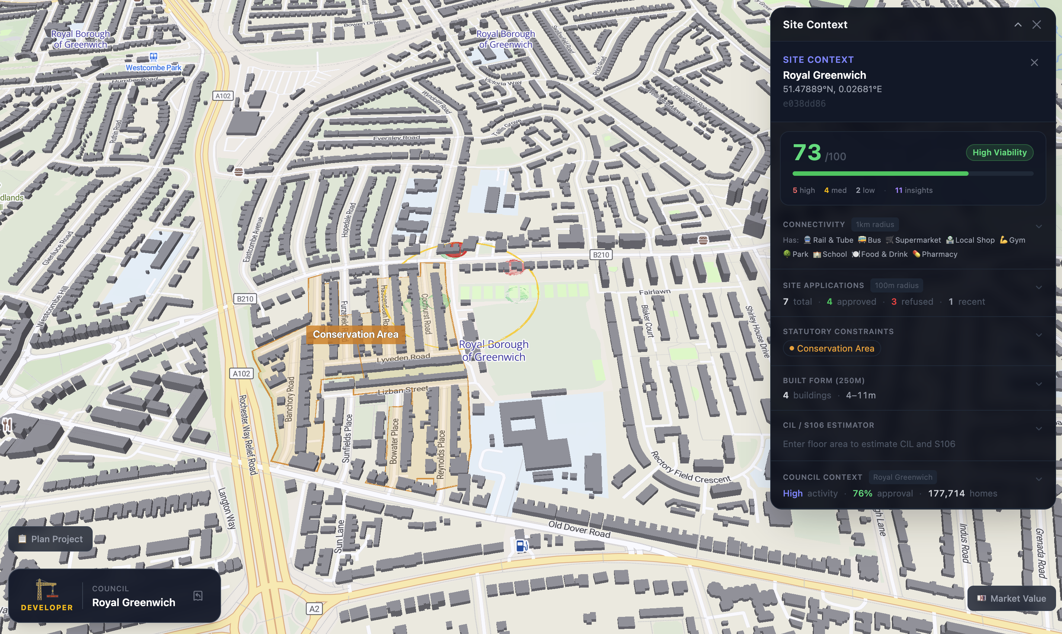Open the council switcher icon beside Royal Greenwich

[x=198, y=596]
